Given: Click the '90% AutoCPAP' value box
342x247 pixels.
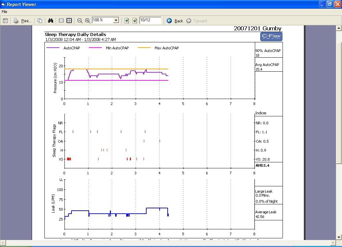Looking at the screenshot, I should 269,53.
